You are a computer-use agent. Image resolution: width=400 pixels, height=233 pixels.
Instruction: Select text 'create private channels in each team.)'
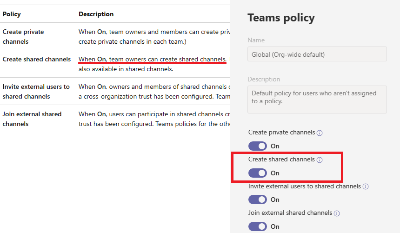point(133,41)
